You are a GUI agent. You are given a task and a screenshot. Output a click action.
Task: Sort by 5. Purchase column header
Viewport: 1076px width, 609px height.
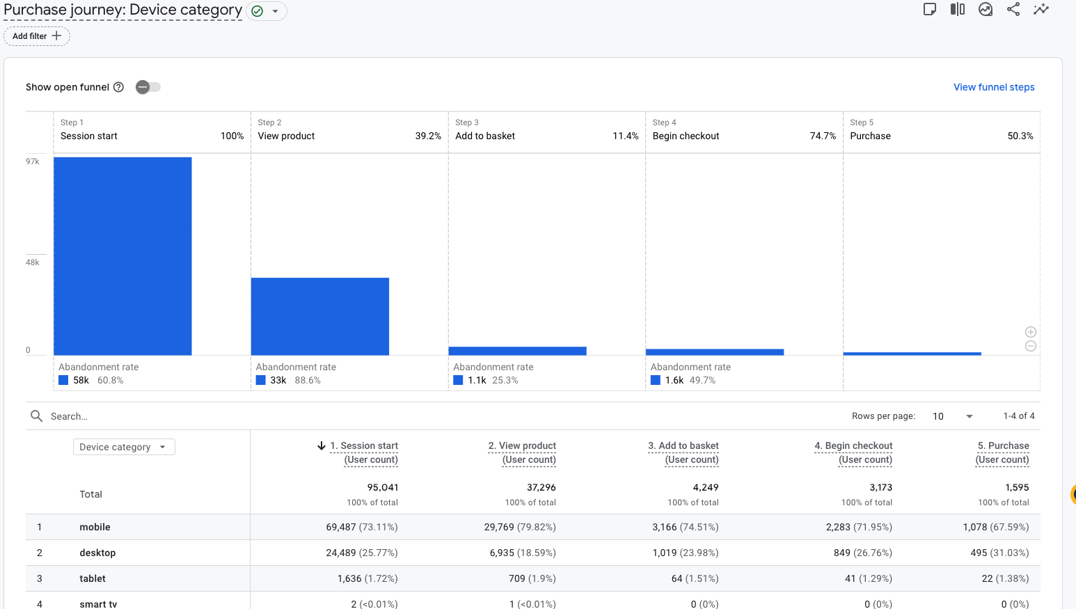point(1002,452)
